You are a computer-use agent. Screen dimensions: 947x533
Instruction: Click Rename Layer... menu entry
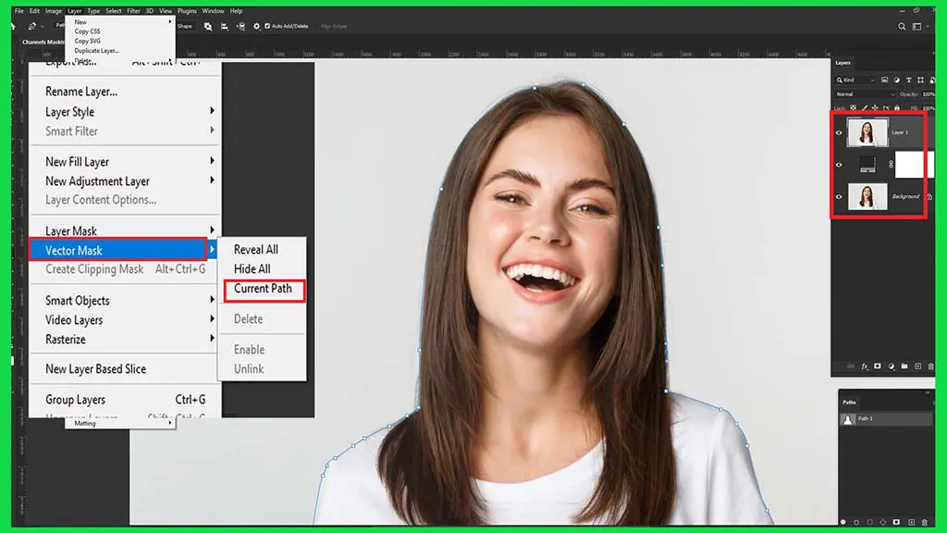click(81, 92)
